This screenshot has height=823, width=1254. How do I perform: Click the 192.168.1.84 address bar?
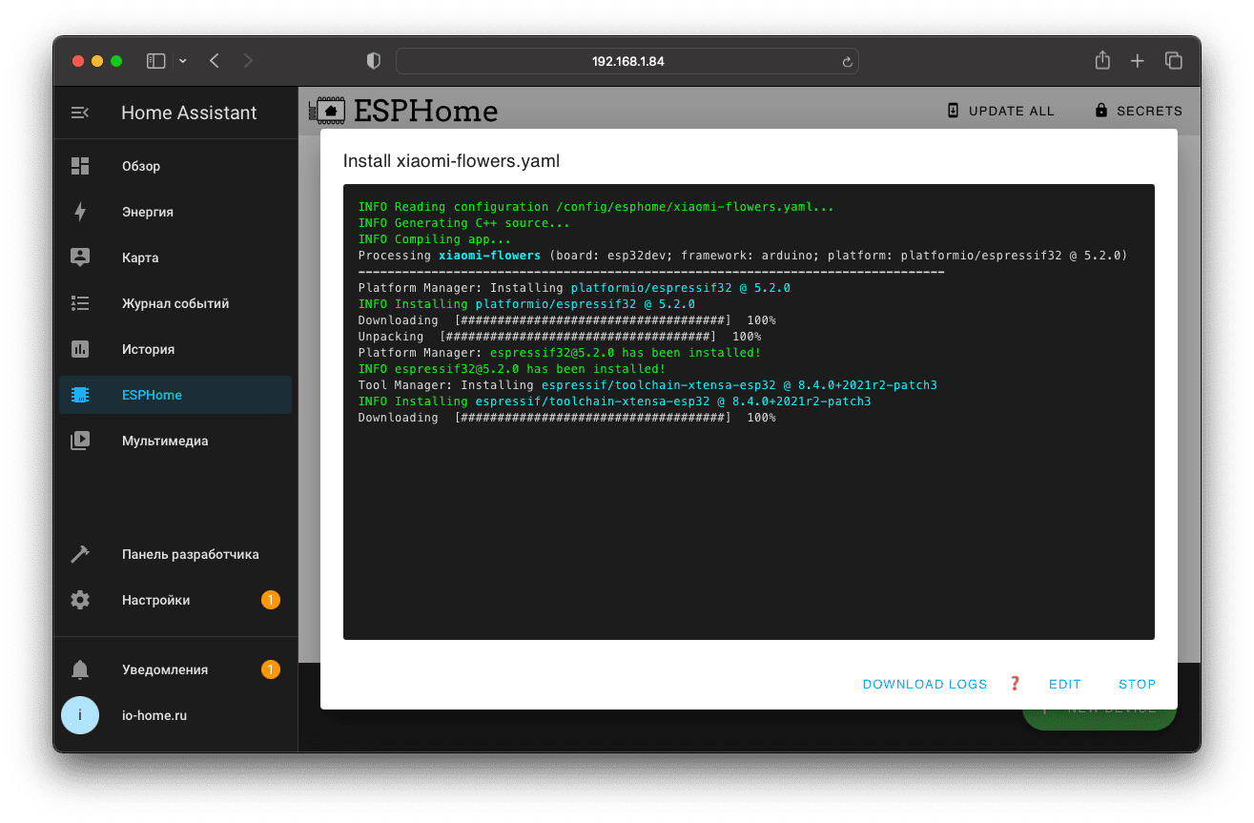point(627,61)
